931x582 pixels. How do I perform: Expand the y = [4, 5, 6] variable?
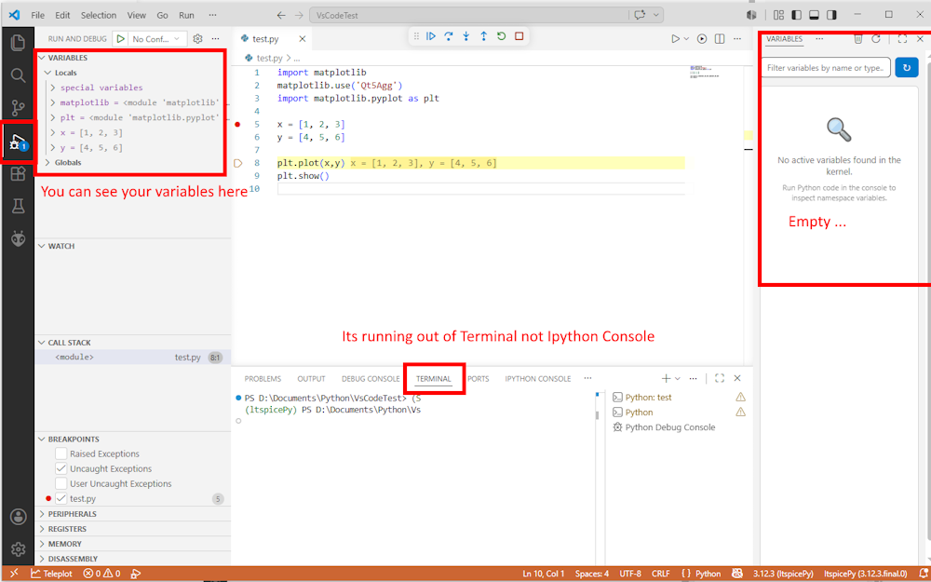[x=53, y=147]
